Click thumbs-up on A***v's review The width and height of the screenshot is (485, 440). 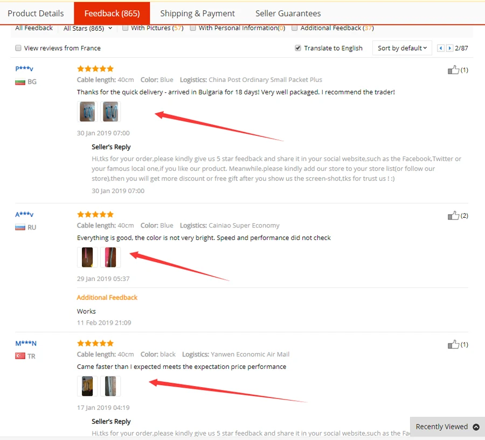453,215
